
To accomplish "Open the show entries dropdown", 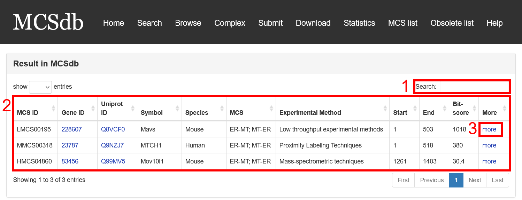I will coord(40,87).
